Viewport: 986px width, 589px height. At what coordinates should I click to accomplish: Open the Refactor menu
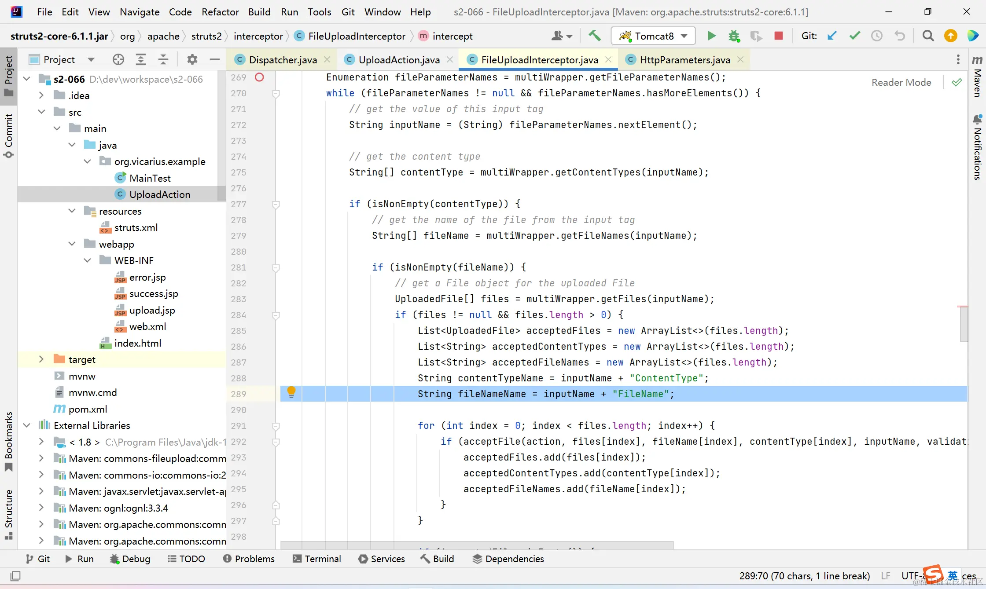coord(220,12)
